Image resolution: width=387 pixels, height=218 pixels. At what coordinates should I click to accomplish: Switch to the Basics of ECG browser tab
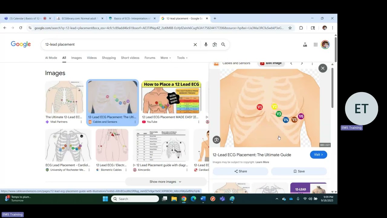[x=132, y=18]
